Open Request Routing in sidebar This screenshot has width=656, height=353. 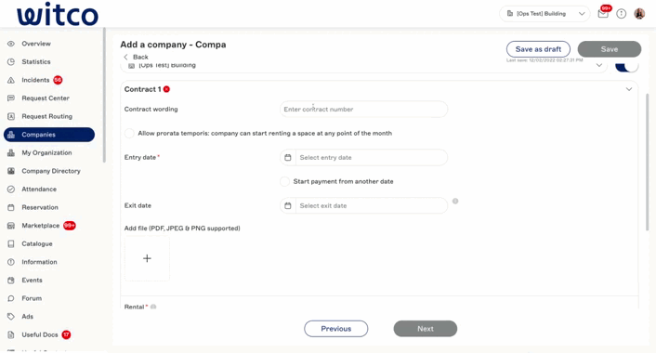point(46,116)
